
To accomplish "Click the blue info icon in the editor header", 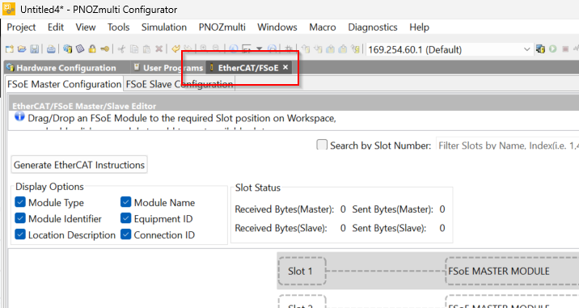I will tap(19, 117).
